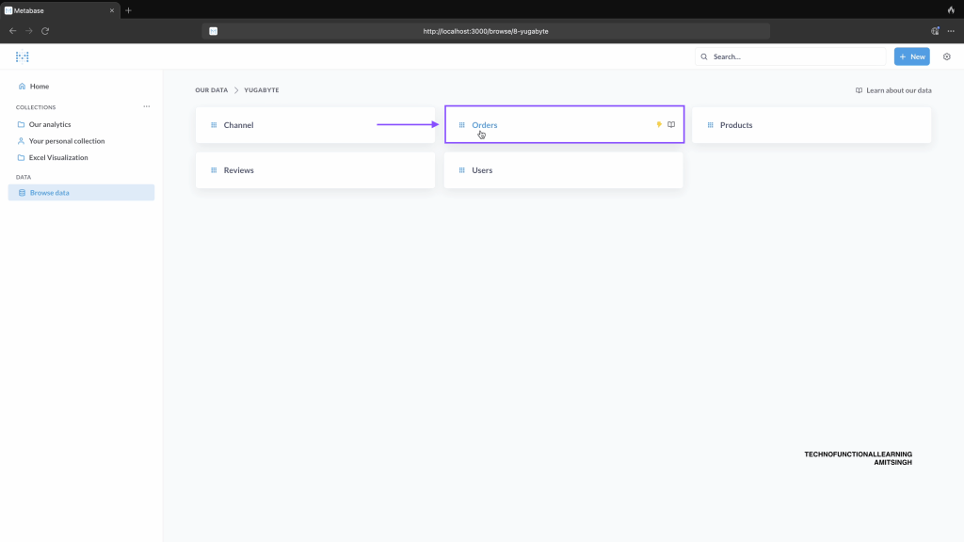Open the Orders table reference book icon

click(x=671, y=124)
